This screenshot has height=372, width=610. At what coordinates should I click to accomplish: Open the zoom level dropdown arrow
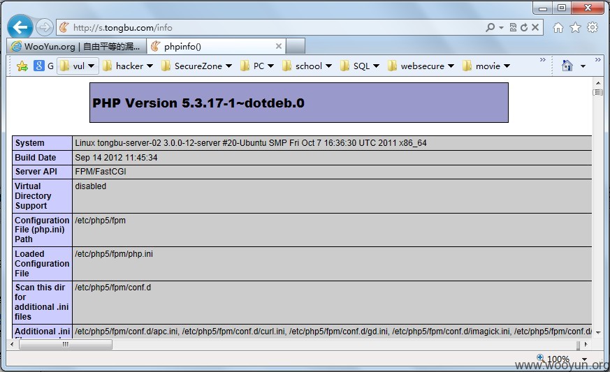pos(584,359)
